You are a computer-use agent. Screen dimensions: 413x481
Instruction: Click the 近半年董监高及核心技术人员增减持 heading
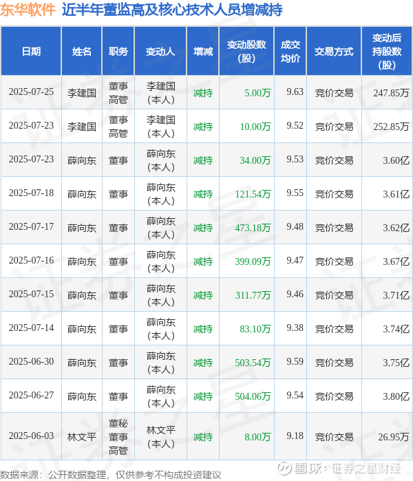coord(172,10)
